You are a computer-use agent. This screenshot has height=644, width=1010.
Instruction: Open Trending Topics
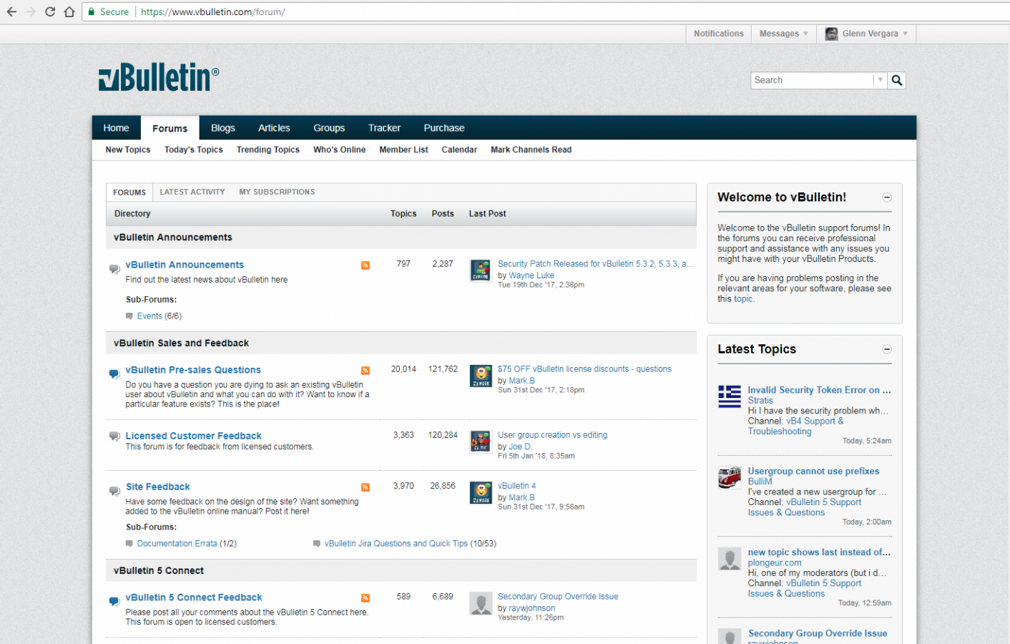(x=268, y=150)
